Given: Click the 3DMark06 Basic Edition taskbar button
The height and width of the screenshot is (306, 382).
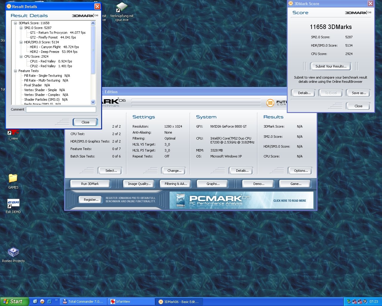Looking at the screenshot, I should coord(179,302).
